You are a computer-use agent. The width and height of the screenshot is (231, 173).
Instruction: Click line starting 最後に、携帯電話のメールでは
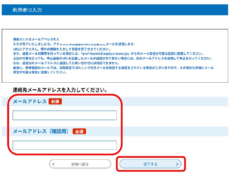(113, 68)
